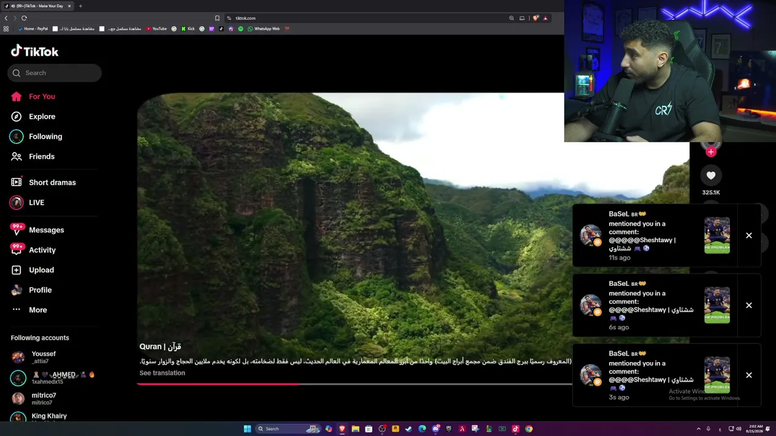Screen dimensions: 776x436
Task: Open the clock showing 2:02 AM
Action: point(755,429)
